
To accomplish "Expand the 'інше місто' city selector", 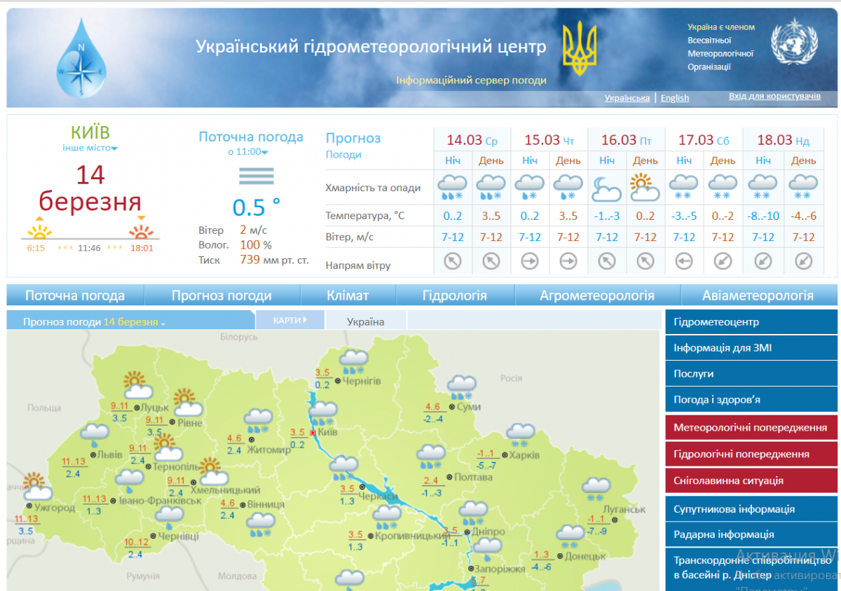I will pyautogui.click(x=90, y=148).
